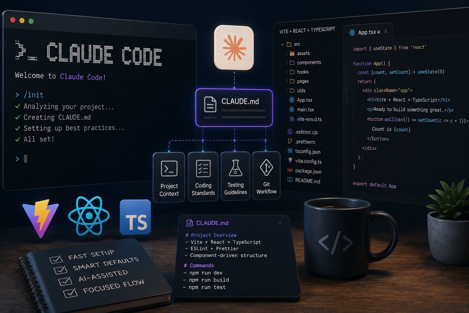Click 'export default App' code line
Screen dimensions: 469x313
point(375,185)
